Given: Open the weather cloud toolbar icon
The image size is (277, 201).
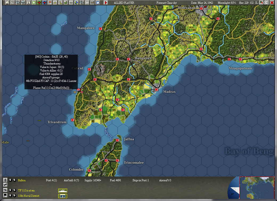Looking at the screenshot, I should [97, 2].
